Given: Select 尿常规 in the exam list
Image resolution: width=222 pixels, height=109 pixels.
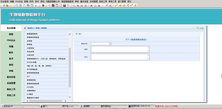Looking at the screenshot, I should click(47, 44).
